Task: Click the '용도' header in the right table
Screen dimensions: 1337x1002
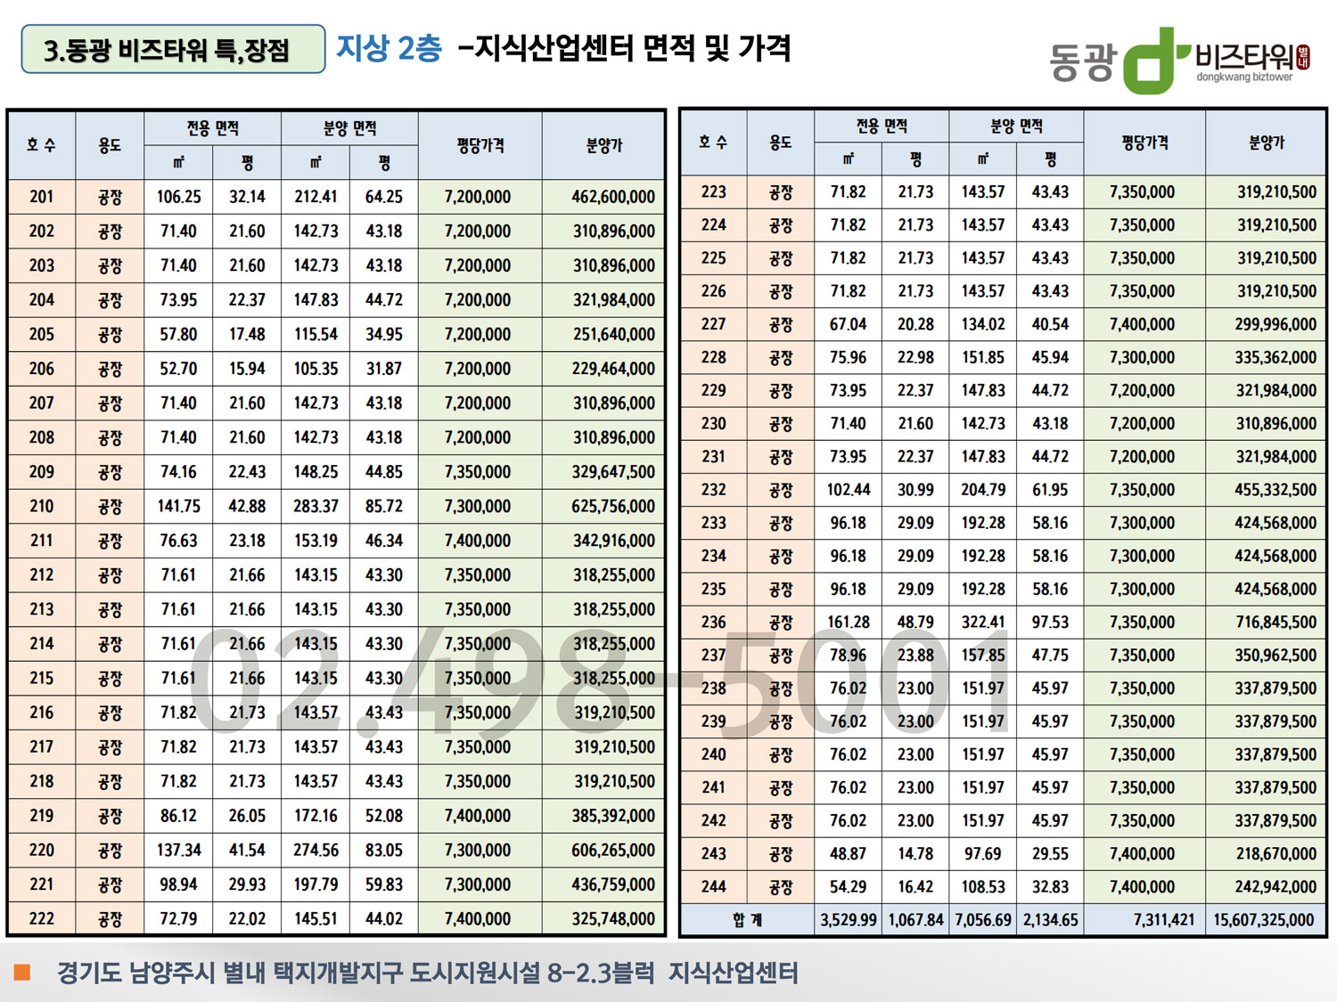Action: click(781, 142)
